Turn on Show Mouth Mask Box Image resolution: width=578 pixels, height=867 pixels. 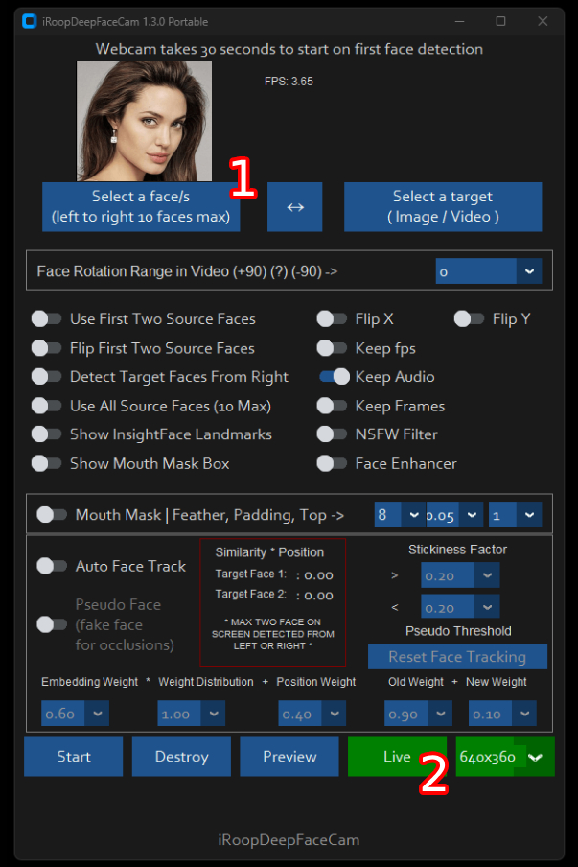[x=40, y=463]
